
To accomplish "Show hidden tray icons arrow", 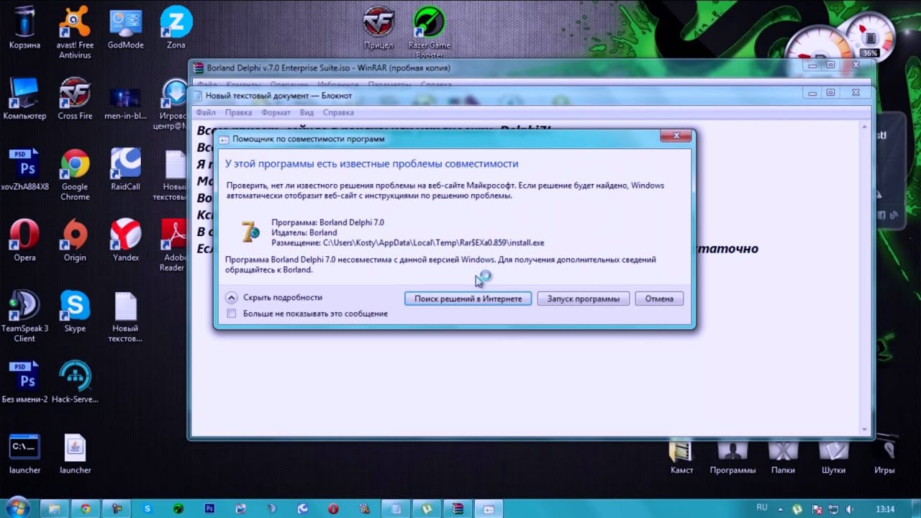I will click(781, 509).
